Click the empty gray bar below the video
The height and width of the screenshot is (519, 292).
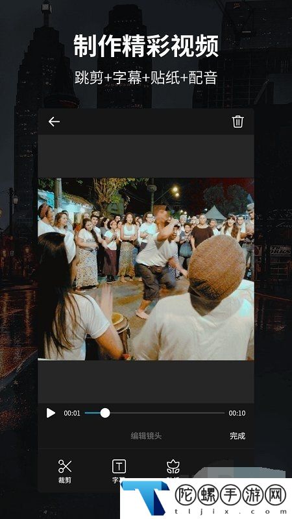coord(146,381)
